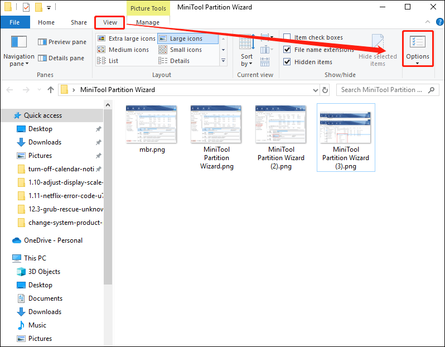Viewport: 445px width, 347px height.
Task: Open the Home tab
Action: pos(46,22)
